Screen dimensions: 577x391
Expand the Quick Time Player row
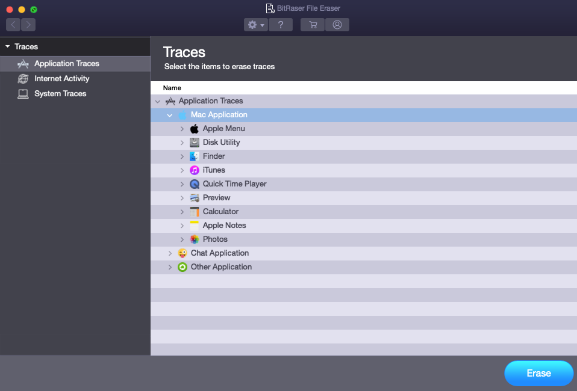182,184
